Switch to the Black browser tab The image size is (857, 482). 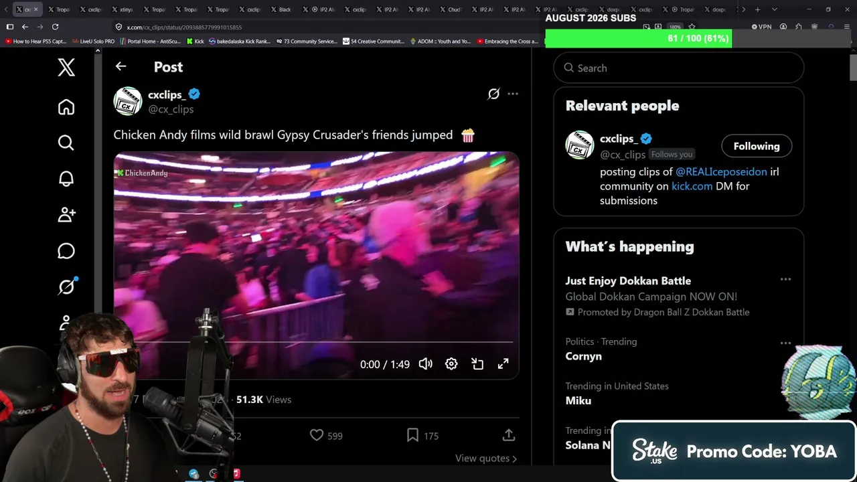coord(281,9)
